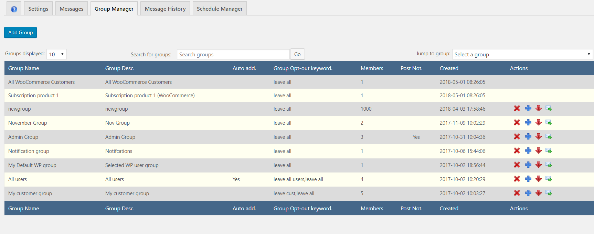Viewport: 594px width, 234px height.
Task: Delete My Default WP group with red X
Action: pyautogui.click(x=517, y=165)
